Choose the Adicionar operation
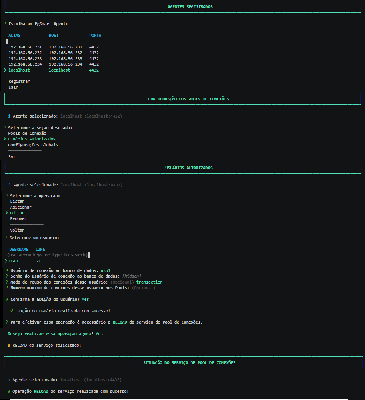 tap(21, 207)
